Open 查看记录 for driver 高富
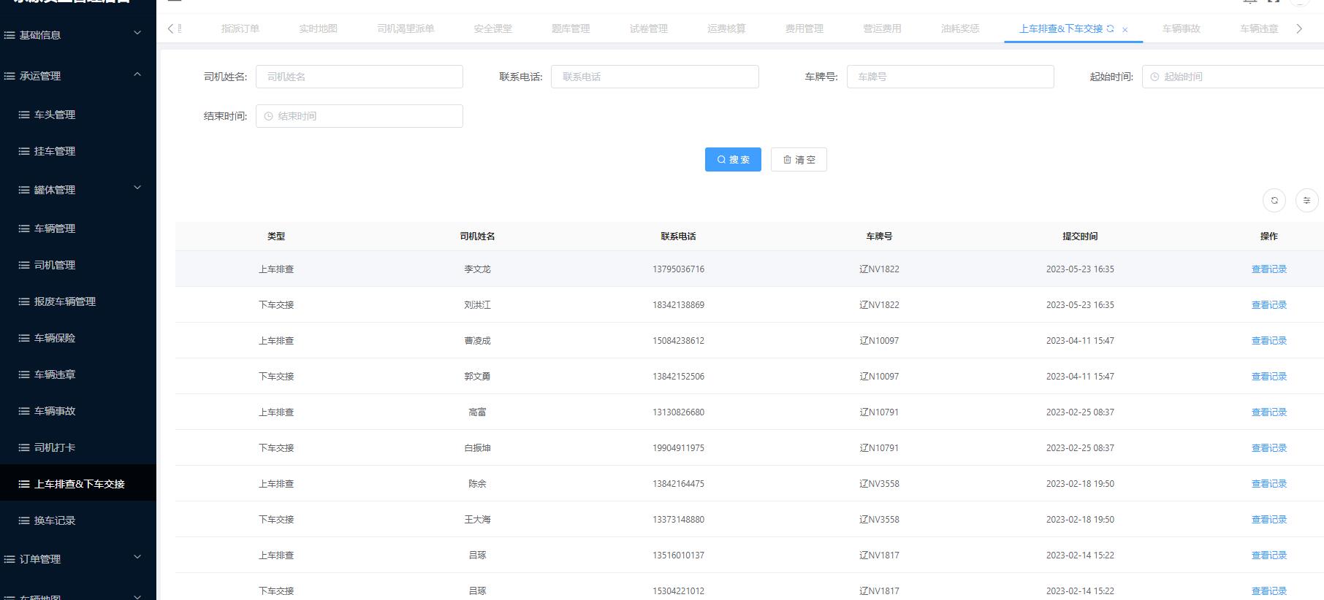Viewport: 1324px width, 600px height. 1269,412
